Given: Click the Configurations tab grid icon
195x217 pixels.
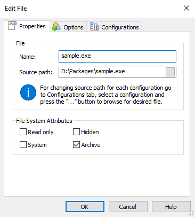Looking at the screenshot, I should (94, 27).
